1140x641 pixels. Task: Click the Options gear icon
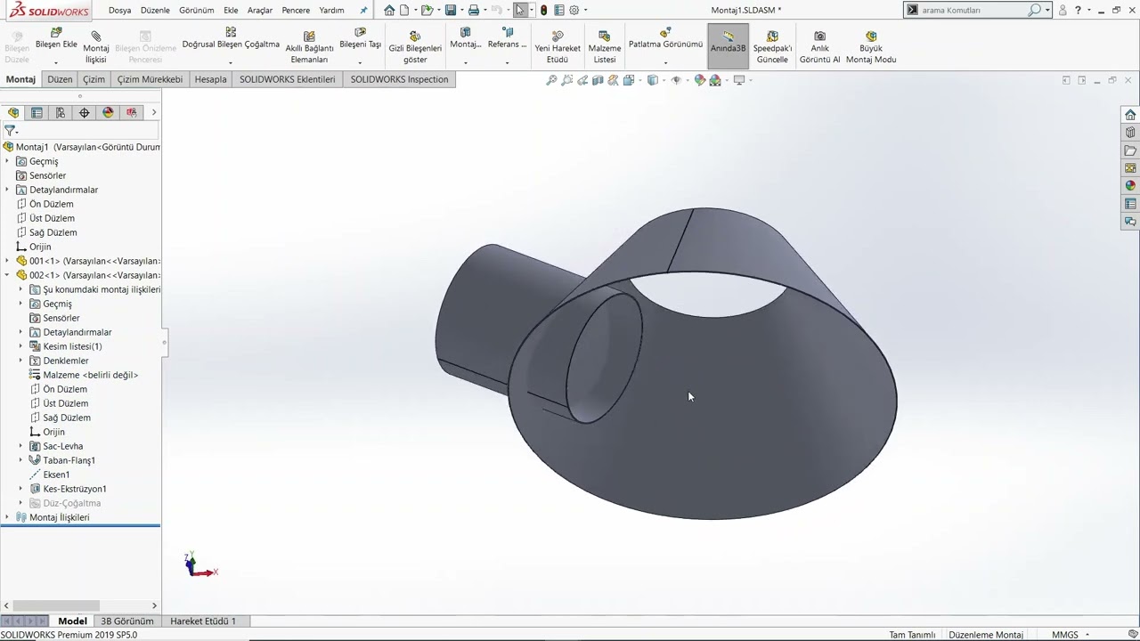[x=574, y=10]
